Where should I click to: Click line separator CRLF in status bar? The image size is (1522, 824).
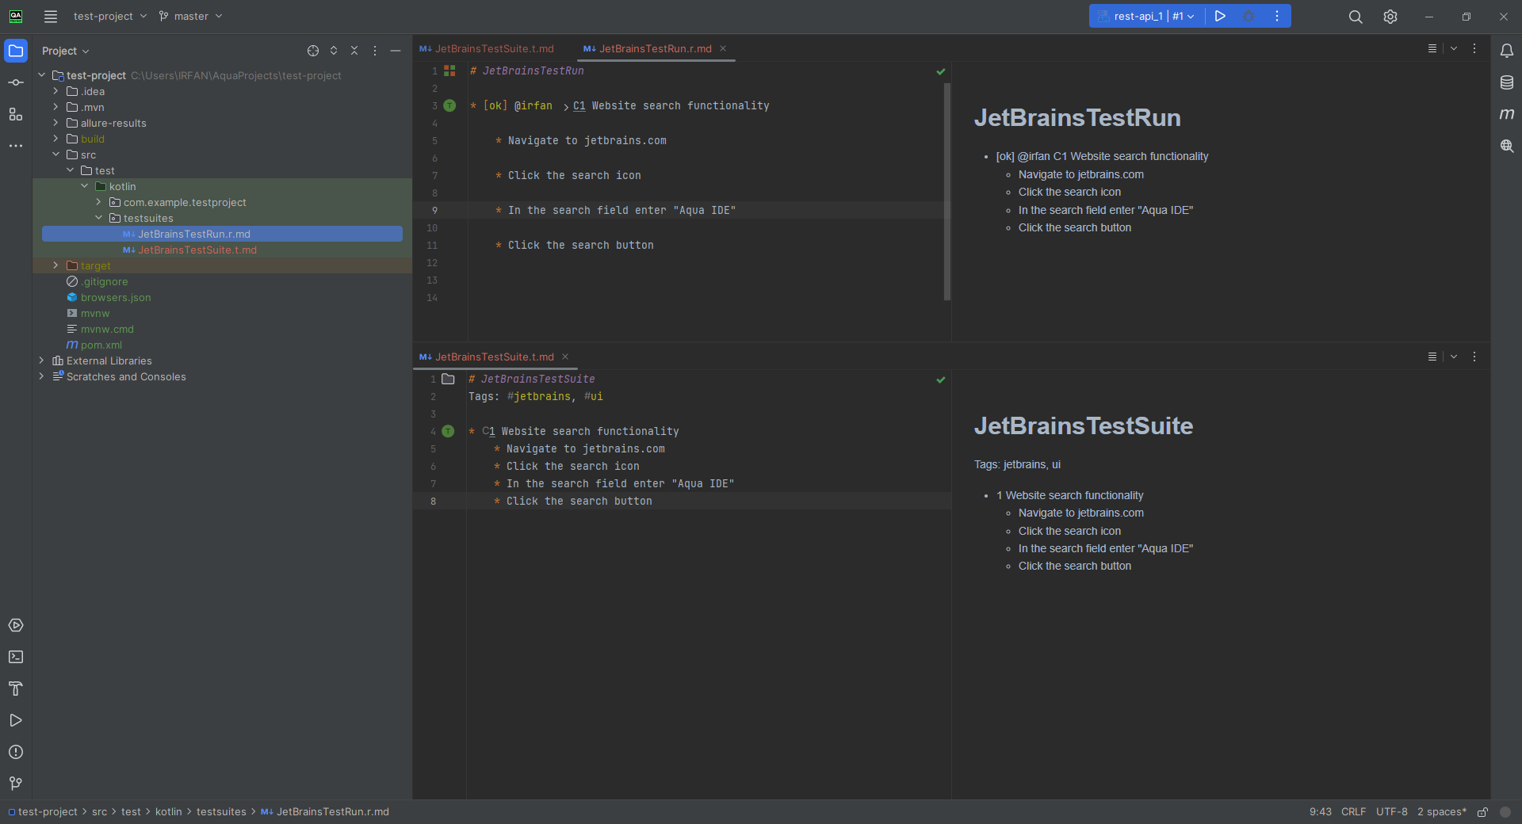(x=1353, y=812)
